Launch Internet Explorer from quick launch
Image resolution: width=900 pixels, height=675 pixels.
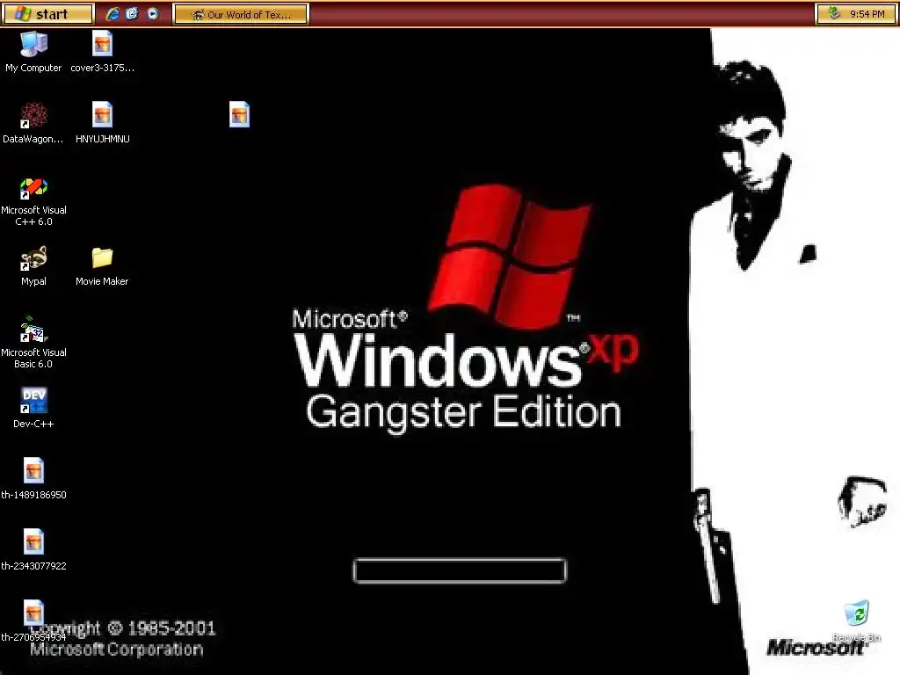(112, 14)
